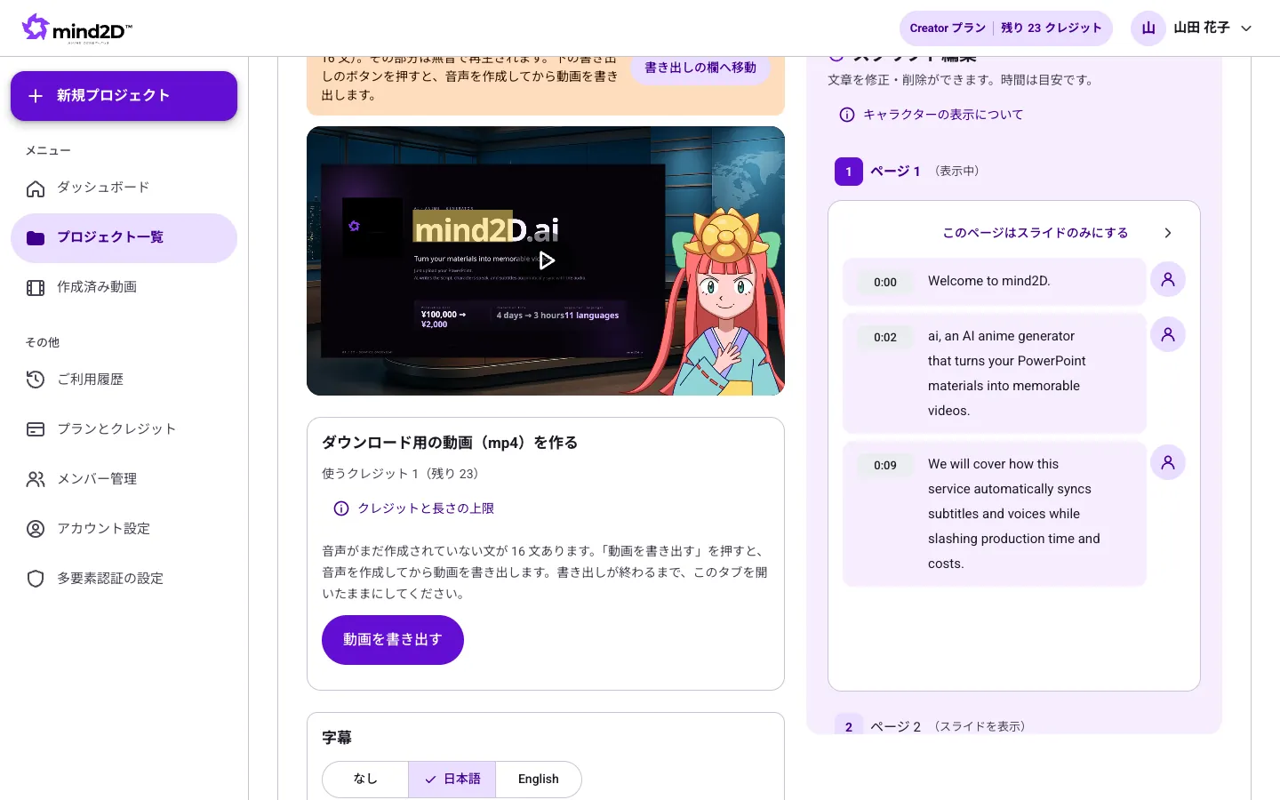Click the mind2D logo

[x=77, y=28]
